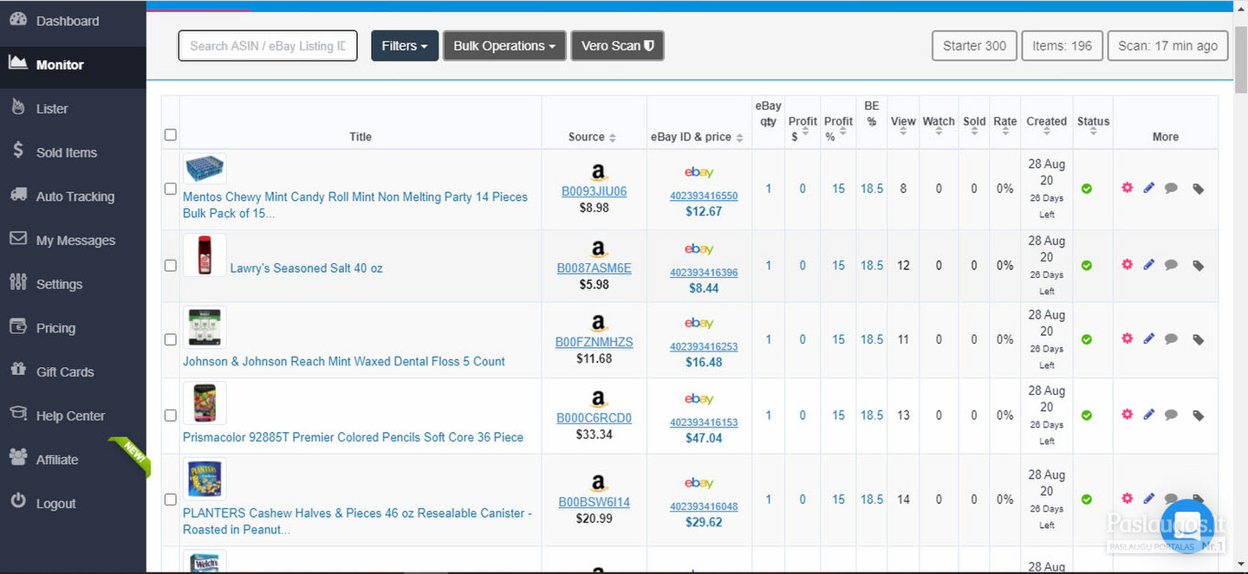Open Amazon ASIN link B0087ASM6E
The width and height of the screenshot is (1248, 574).
point(594,268)
